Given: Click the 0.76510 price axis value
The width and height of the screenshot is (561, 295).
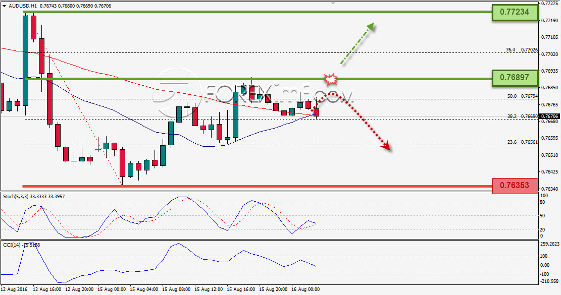Looking at the screenshot, I should [x=550, y=155].
